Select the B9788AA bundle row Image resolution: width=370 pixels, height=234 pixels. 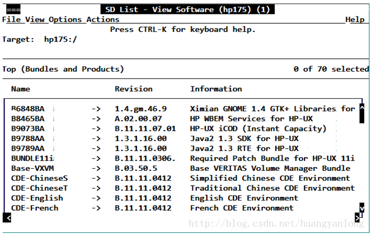click(183, 138)
